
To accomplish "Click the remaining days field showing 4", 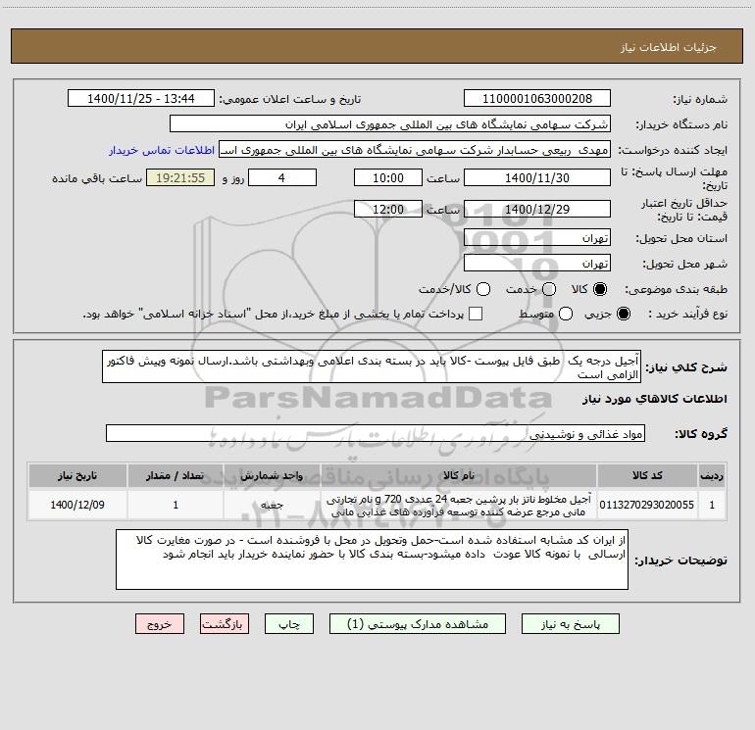I will coord(282,177).
